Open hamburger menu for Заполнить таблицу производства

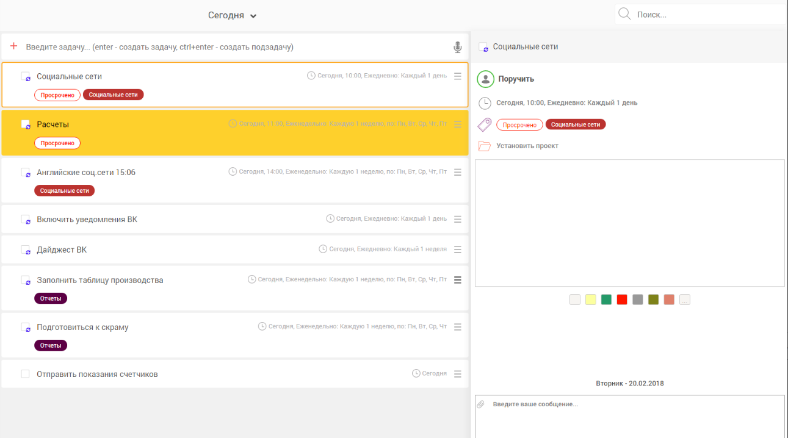coord(458,280)
